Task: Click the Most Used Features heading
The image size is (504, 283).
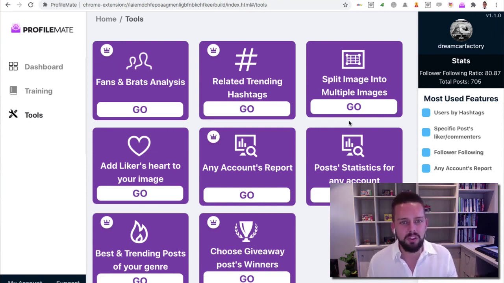Action: click(x=461, y=99)
